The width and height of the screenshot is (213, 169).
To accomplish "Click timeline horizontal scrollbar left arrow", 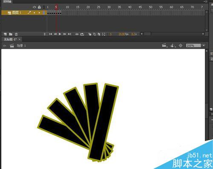I will pos(141,34).
